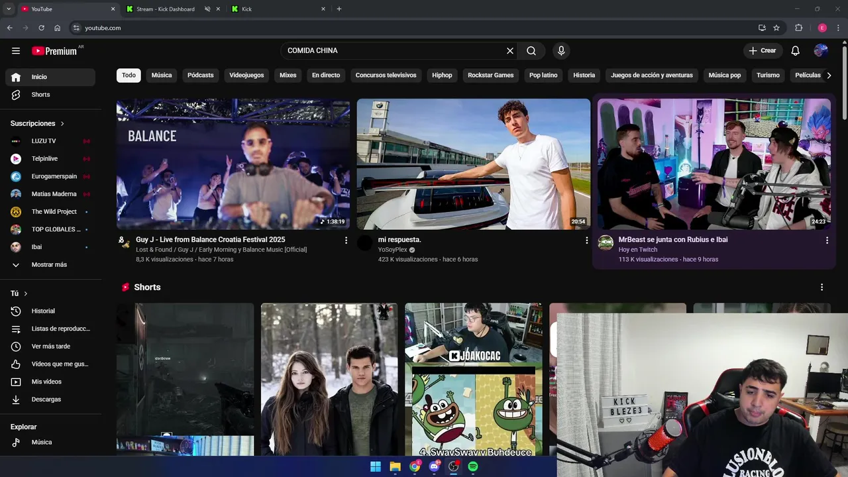Select the Turismo filter chip
The width and height of the screenshot is (848, 477).
click(x=768, y=76)
